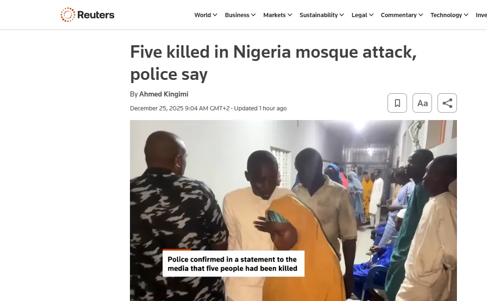Open the World section
Viewport: 487px width, 301px height.
pos(203,15)
